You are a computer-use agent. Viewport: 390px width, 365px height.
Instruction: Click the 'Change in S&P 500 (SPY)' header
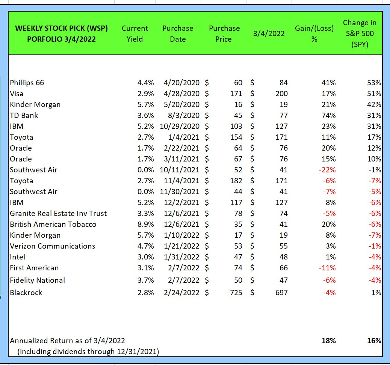coord(360,33)
